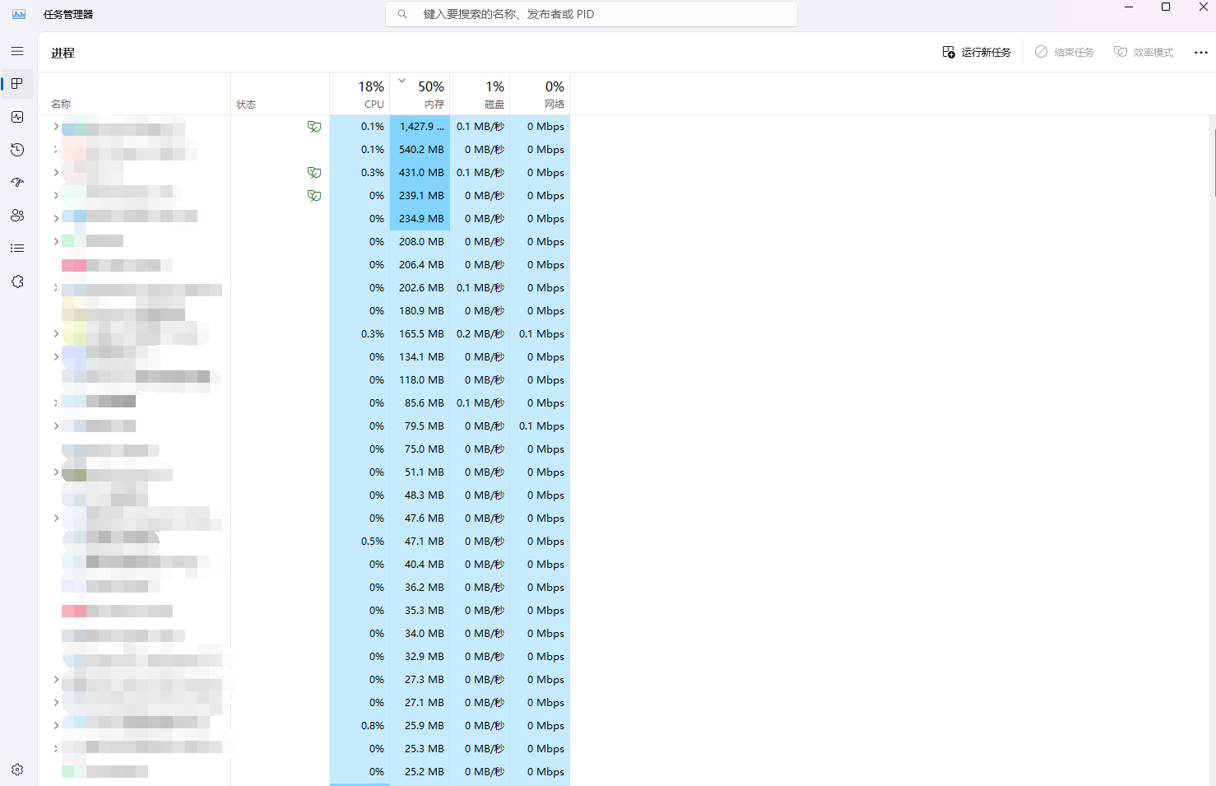Expand the process using 431.0 MB memory
The image size is (1216, 786).
pos(56,173)
